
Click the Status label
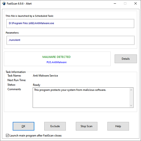tap(11, 85)
